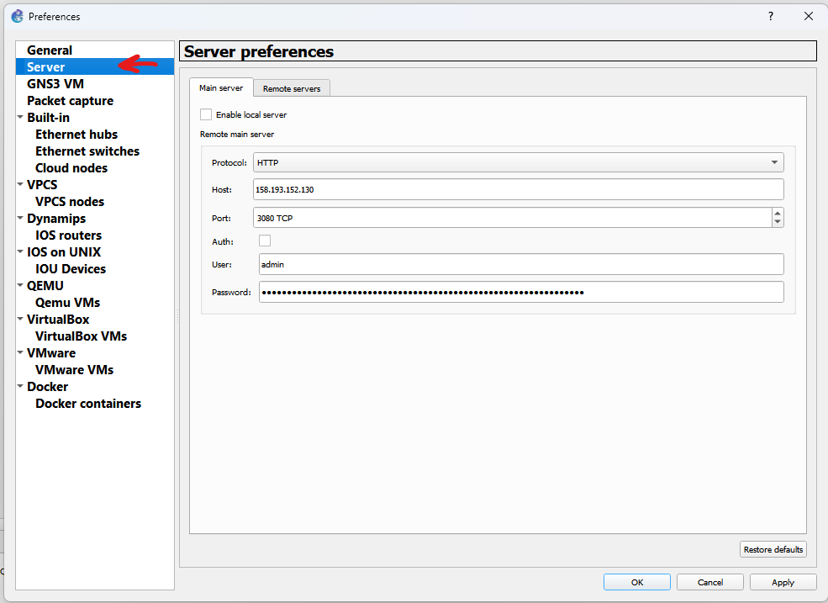Click the help question mark button

[x=771, y=16]
